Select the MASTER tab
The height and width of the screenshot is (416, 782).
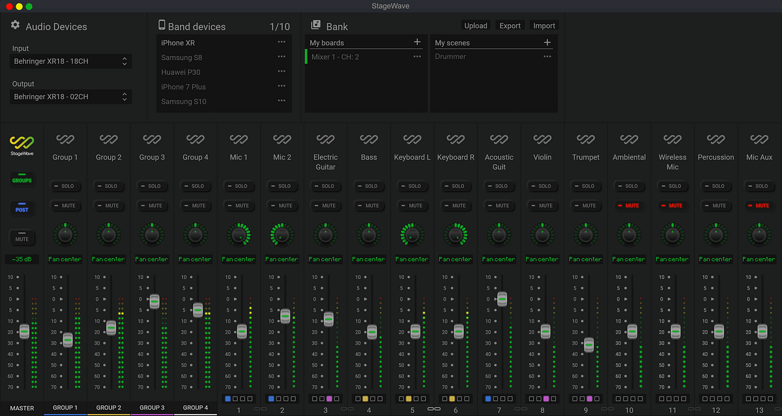[21, 408]
